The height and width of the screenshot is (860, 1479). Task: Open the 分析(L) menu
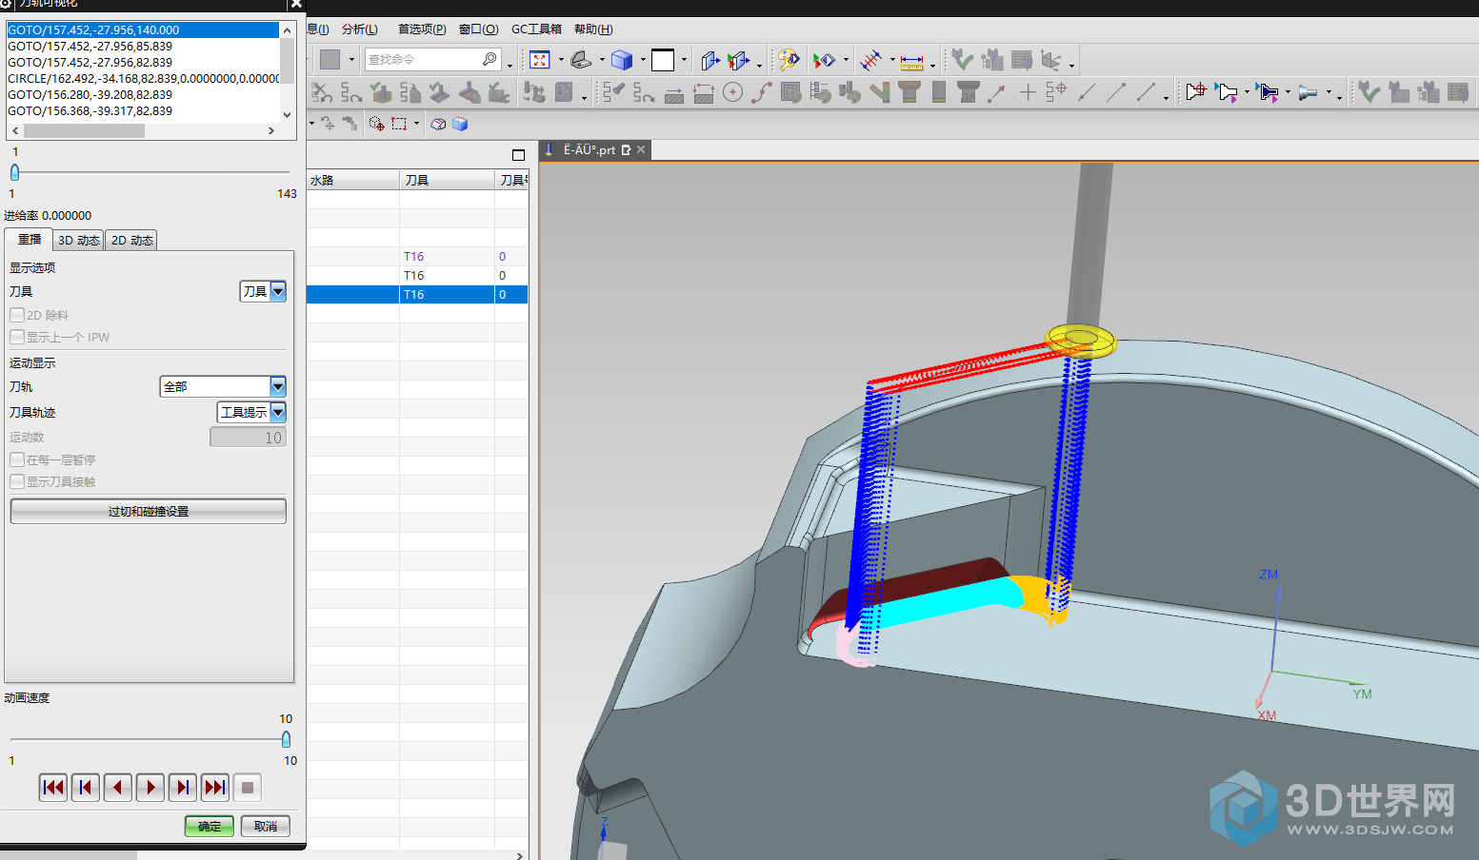[x=360, y=29]
